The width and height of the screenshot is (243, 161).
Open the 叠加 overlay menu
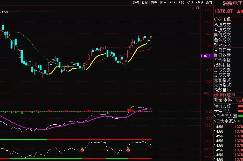145,3
